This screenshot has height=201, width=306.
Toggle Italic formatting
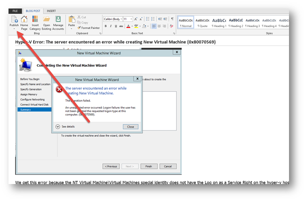[x=111, y=26]
